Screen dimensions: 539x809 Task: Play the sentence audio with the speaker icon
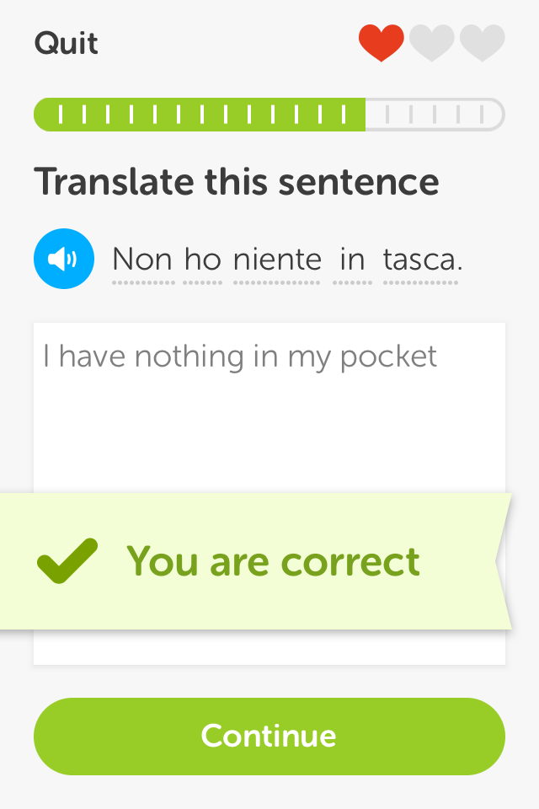pos(64,259)
